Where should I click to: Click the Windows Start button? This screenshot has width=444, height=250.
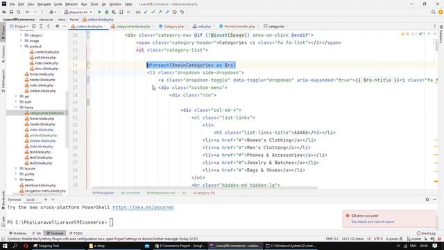click(5, 246)
